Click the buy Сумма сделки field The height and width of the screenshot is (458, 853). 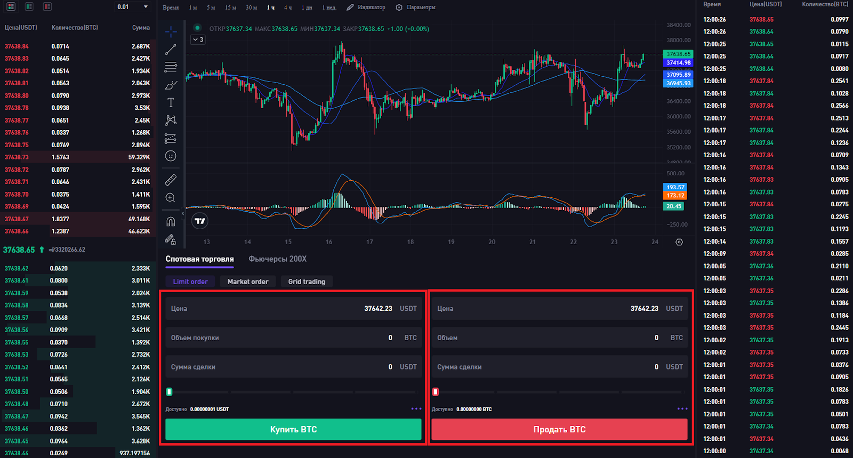294,367
